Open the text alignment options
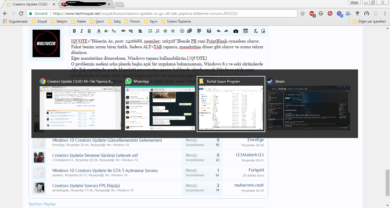This screenshot has height=208, width=390. (140, 31)
